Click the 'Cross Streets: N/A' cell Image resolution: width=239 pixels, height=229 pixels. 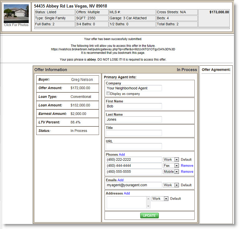(x=177, y=12)
